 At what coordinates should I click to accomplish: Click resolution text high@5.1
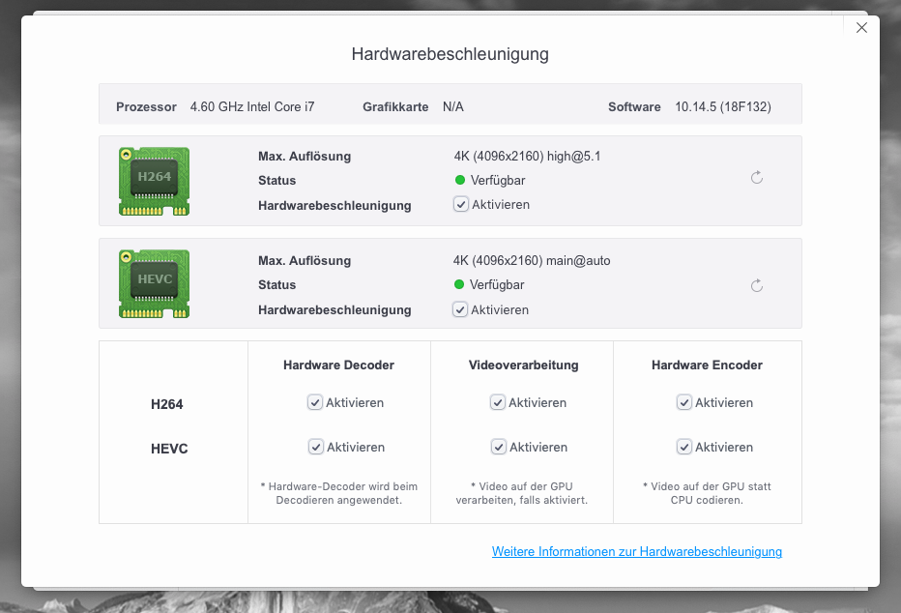coord(573,157)
